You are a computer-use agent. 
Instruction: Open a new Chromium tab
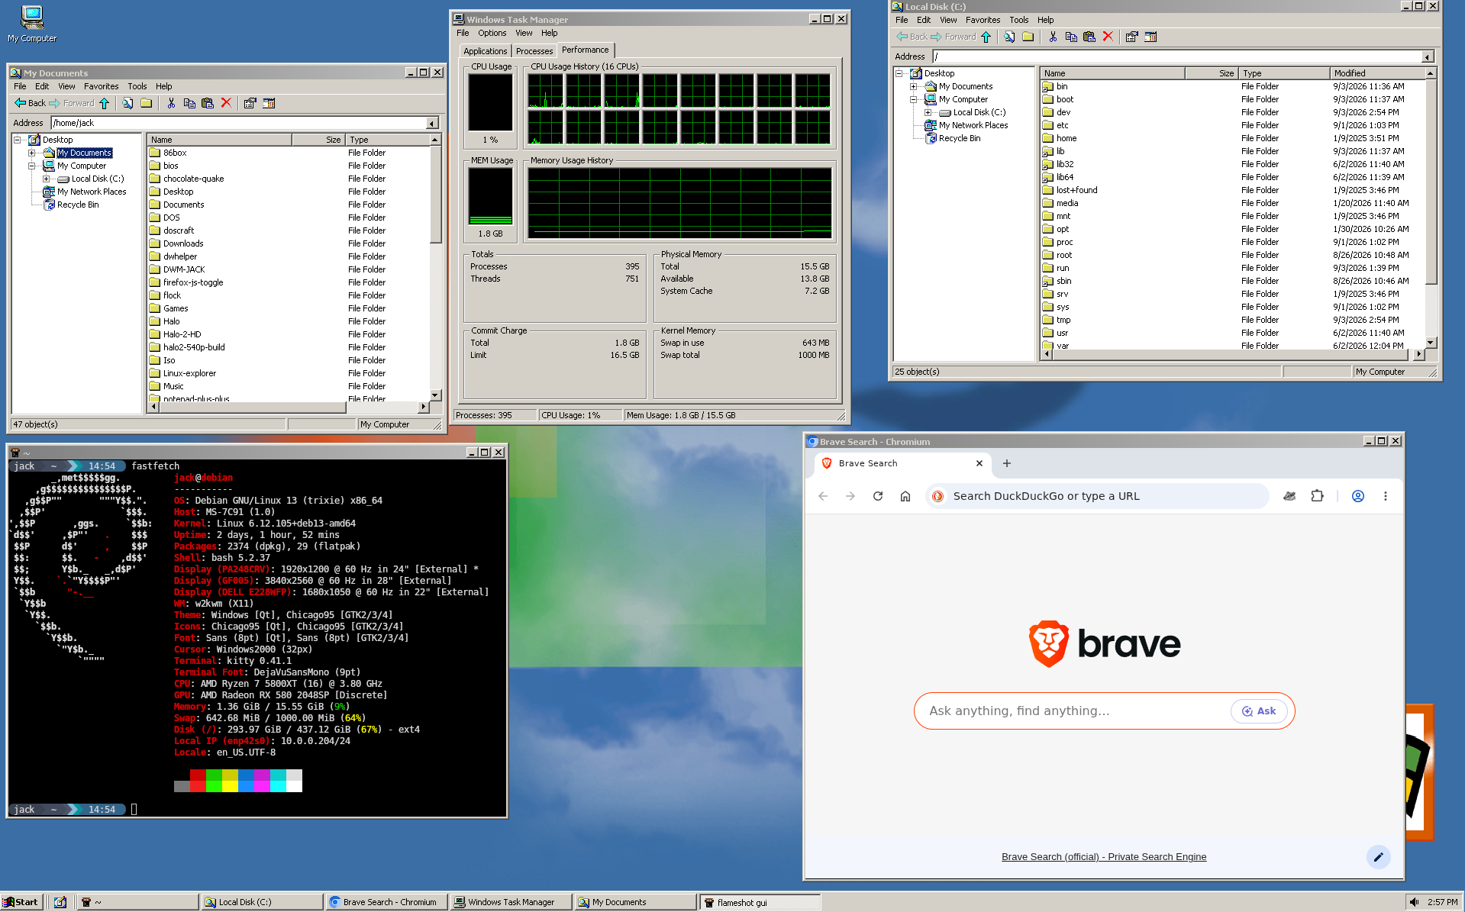[x=1007, y=463]
